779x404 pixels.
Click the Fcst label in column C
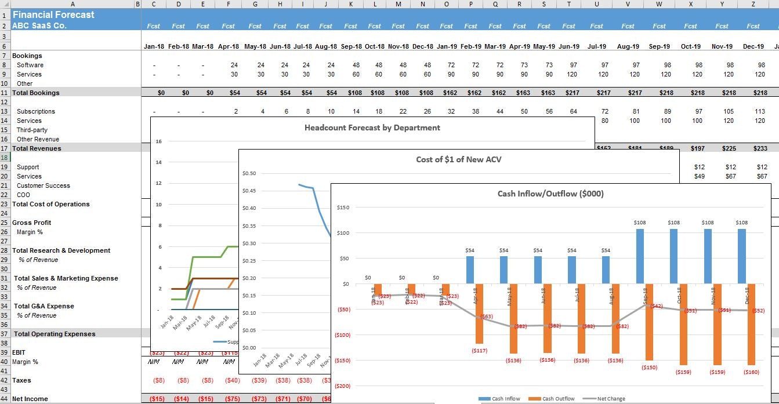(x=153, y=26)
